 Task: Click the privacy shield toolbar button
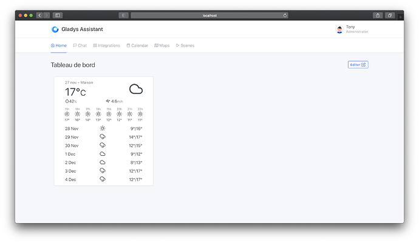(x=123, y=15)
